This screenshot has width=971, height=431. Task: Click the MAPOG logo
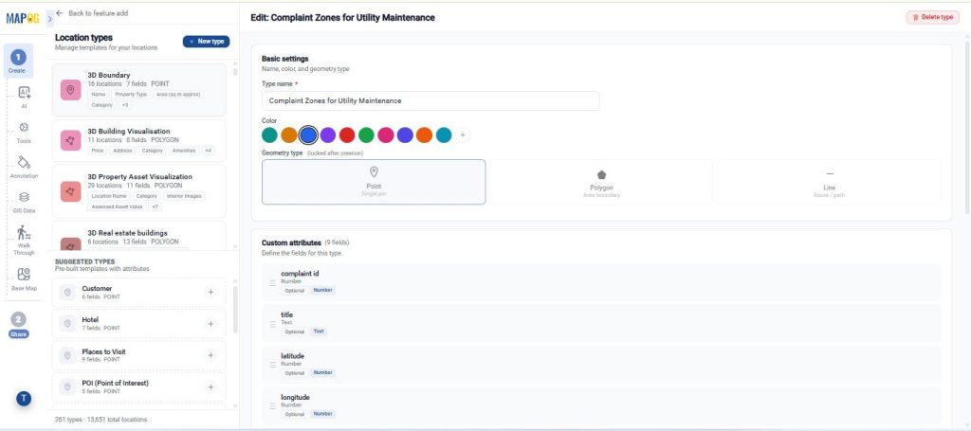pos(23,19)
